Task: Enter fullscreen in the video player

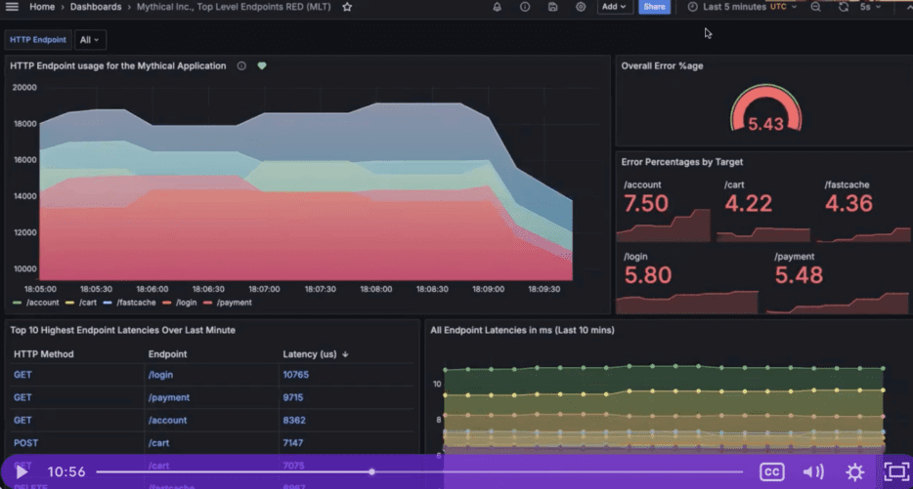Action: pyautogui.click(x=895, y=472)
